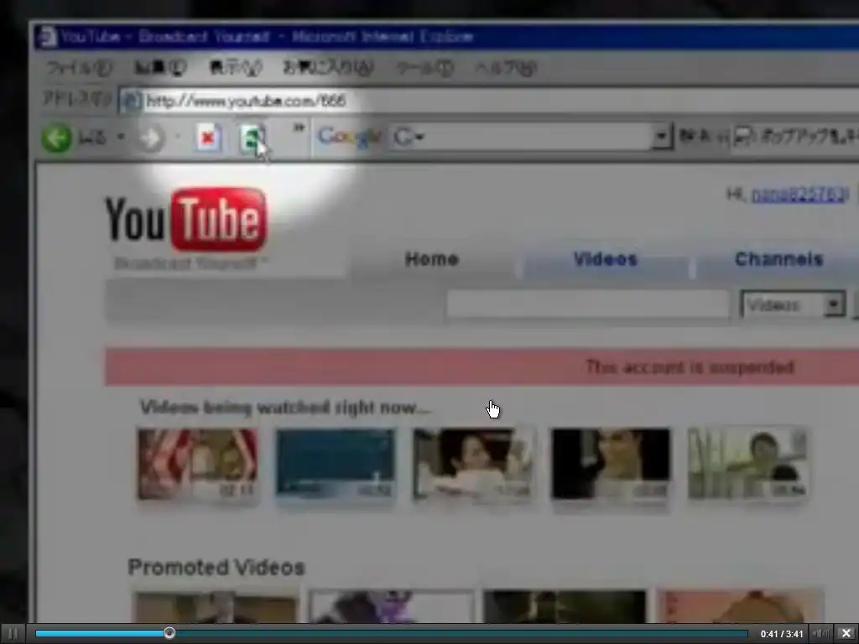
Task: Switch to the Home tab
Action: [432, 259]
